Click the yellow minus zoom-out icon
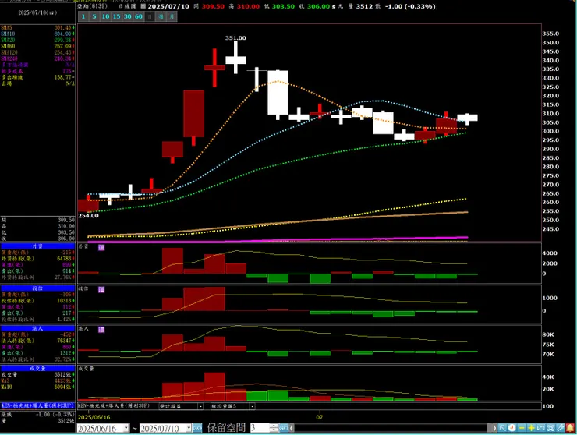 [522, 428]
